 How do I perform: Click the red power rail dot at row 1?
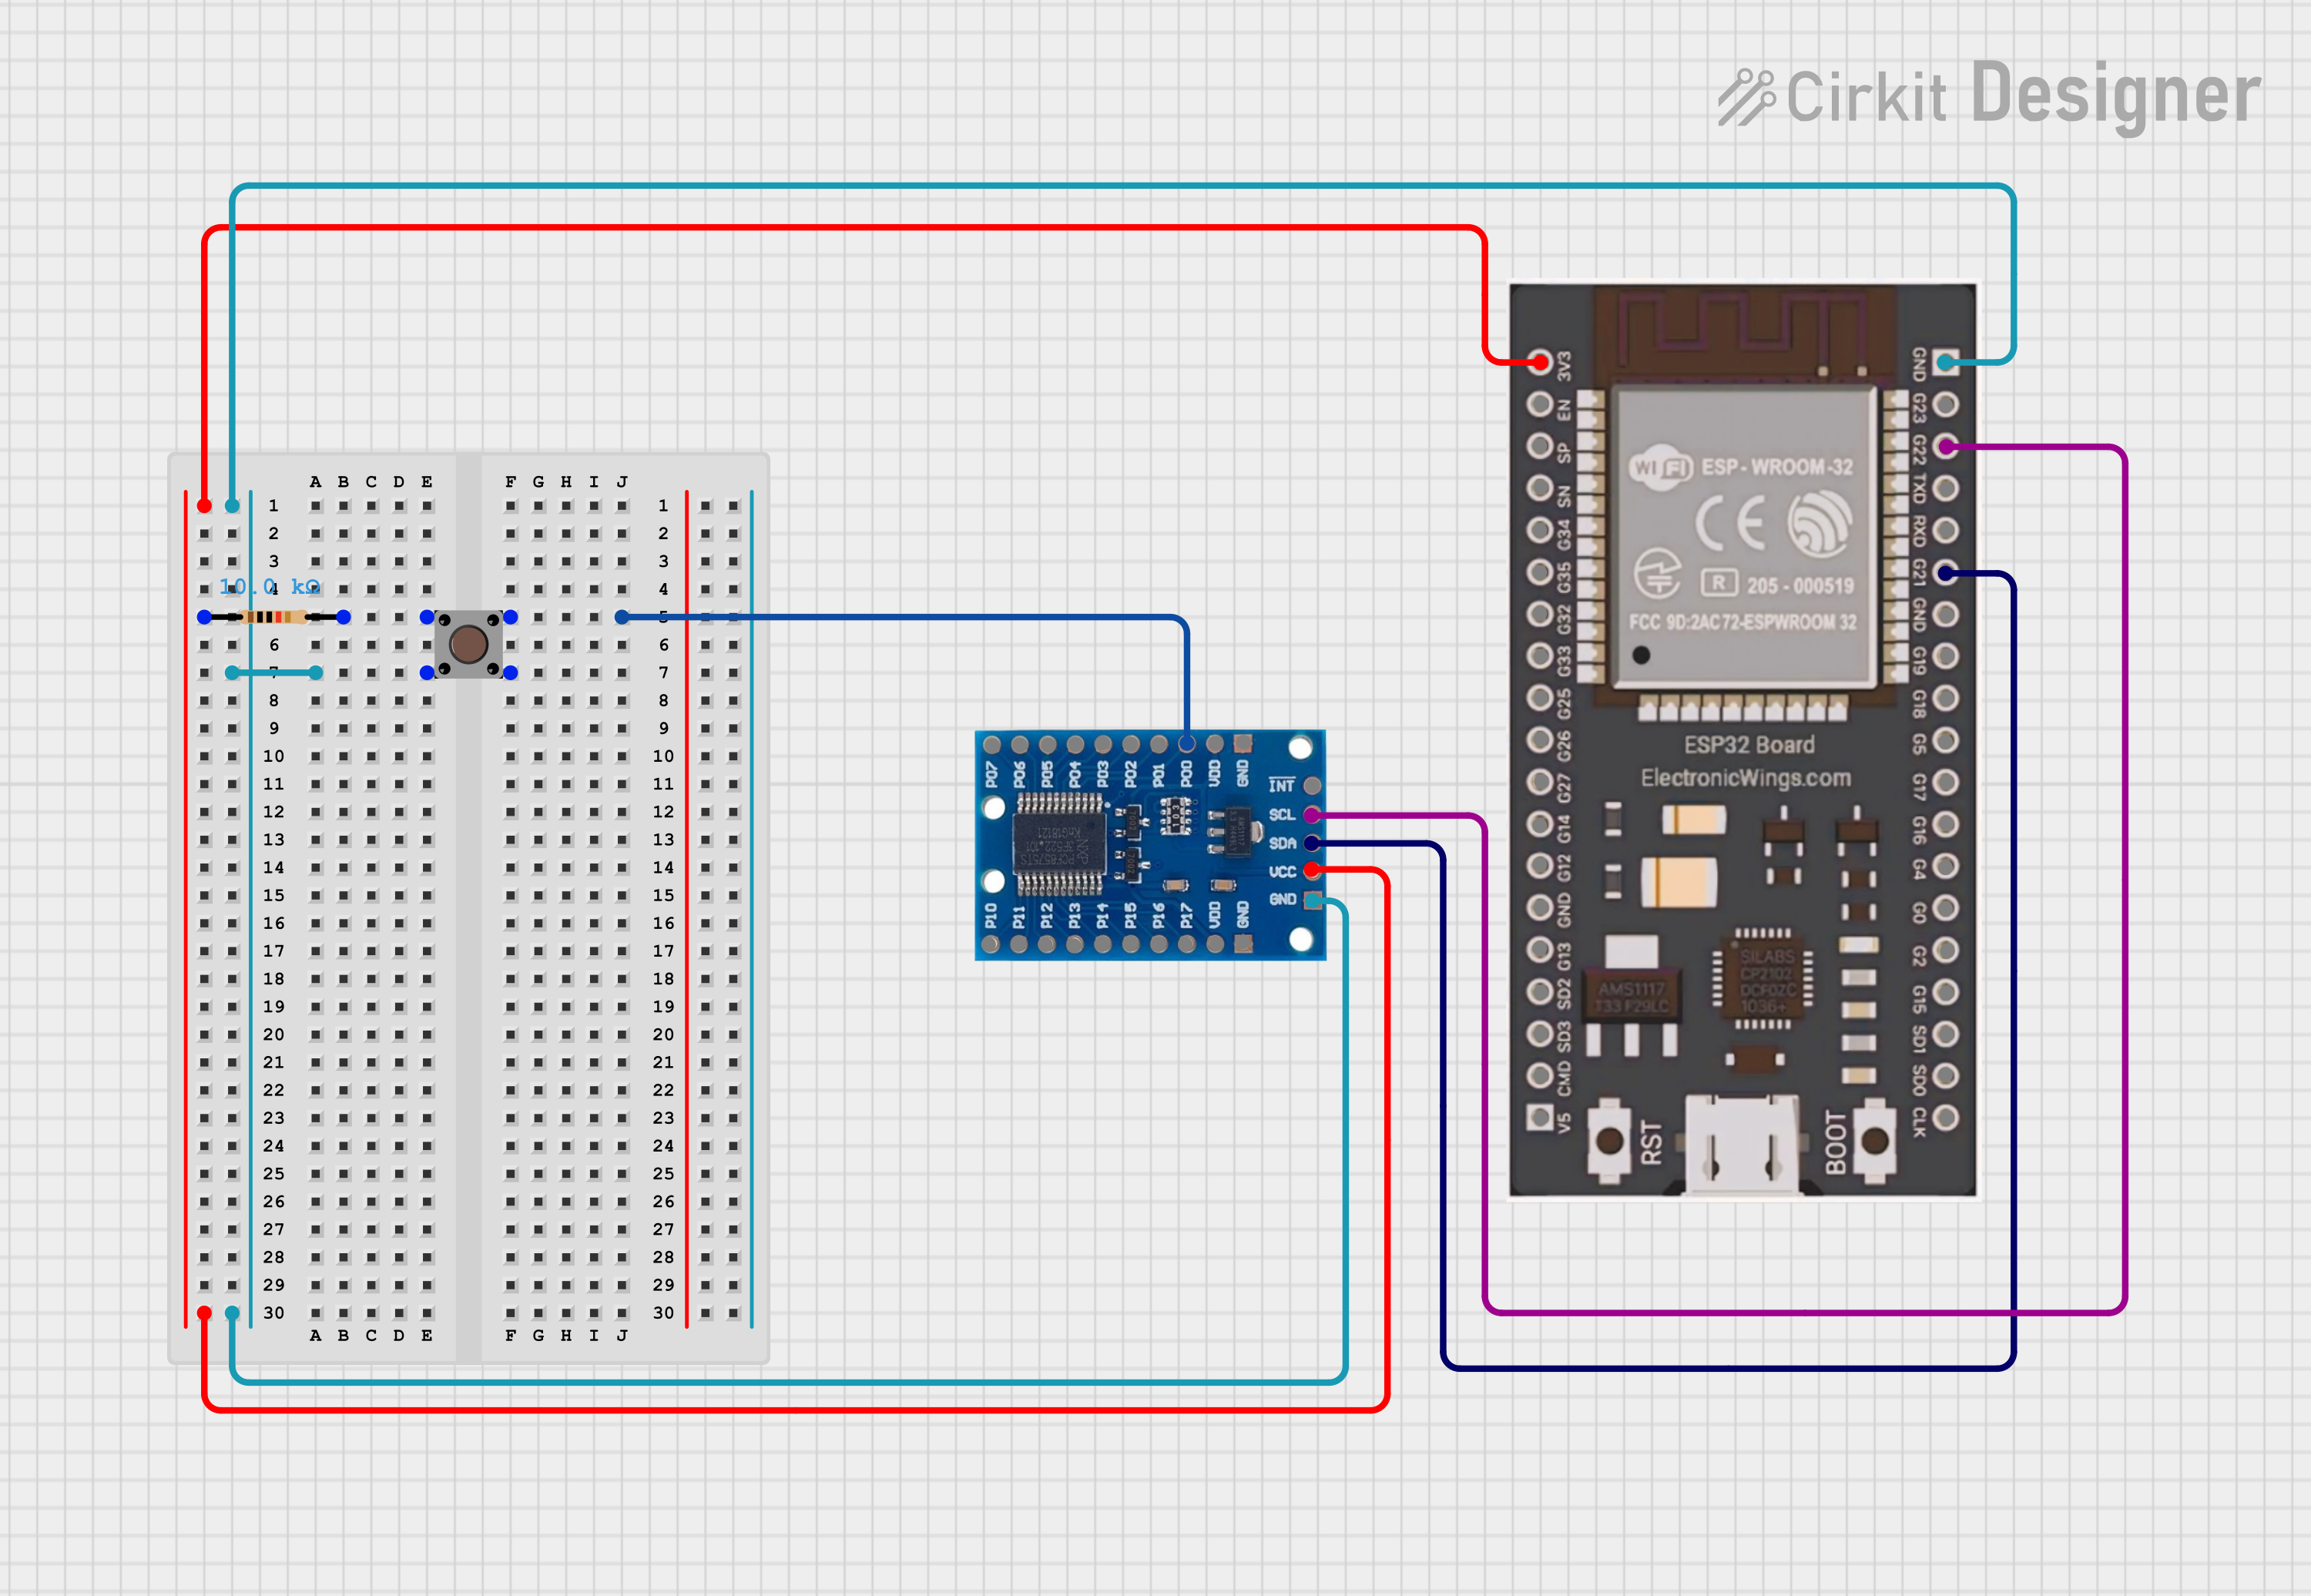pos(205,506)
